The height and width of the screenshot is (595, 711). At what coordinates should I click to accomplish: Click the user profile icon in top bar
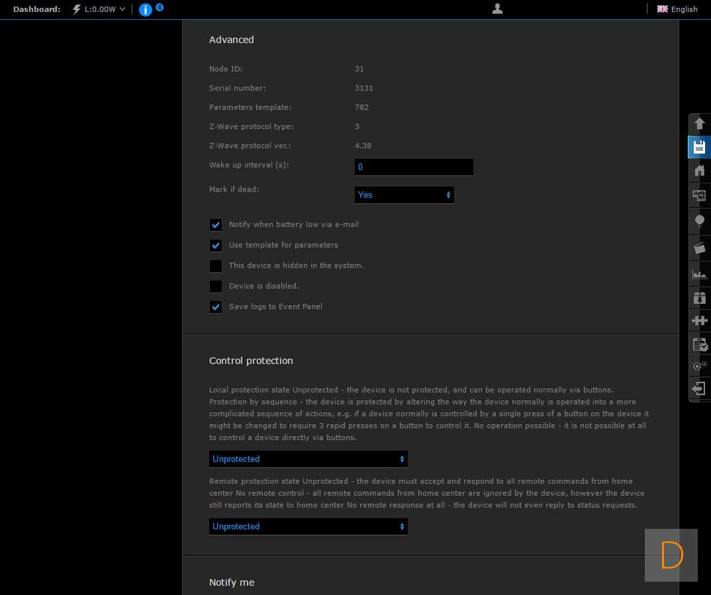point(498,9)
